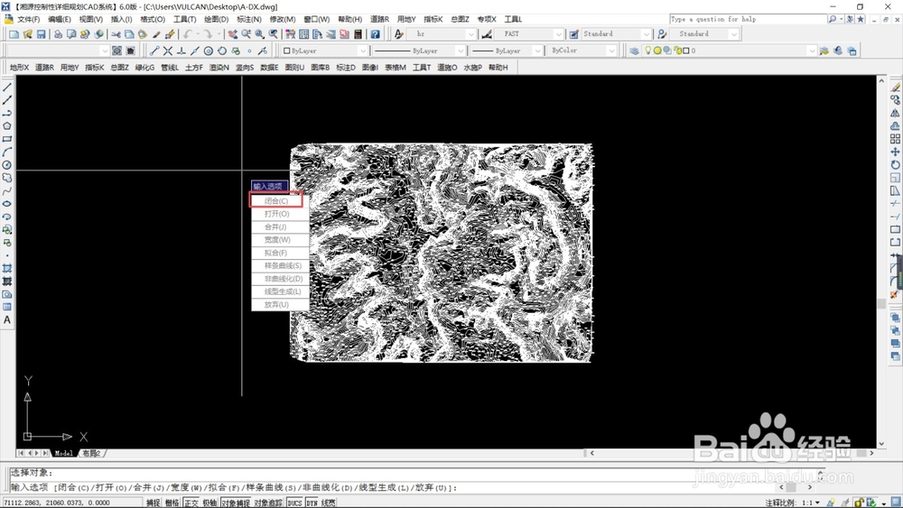Click the Cut scissors icon
Viewport: 903px width, 508px height.
[x=116, y=34]
